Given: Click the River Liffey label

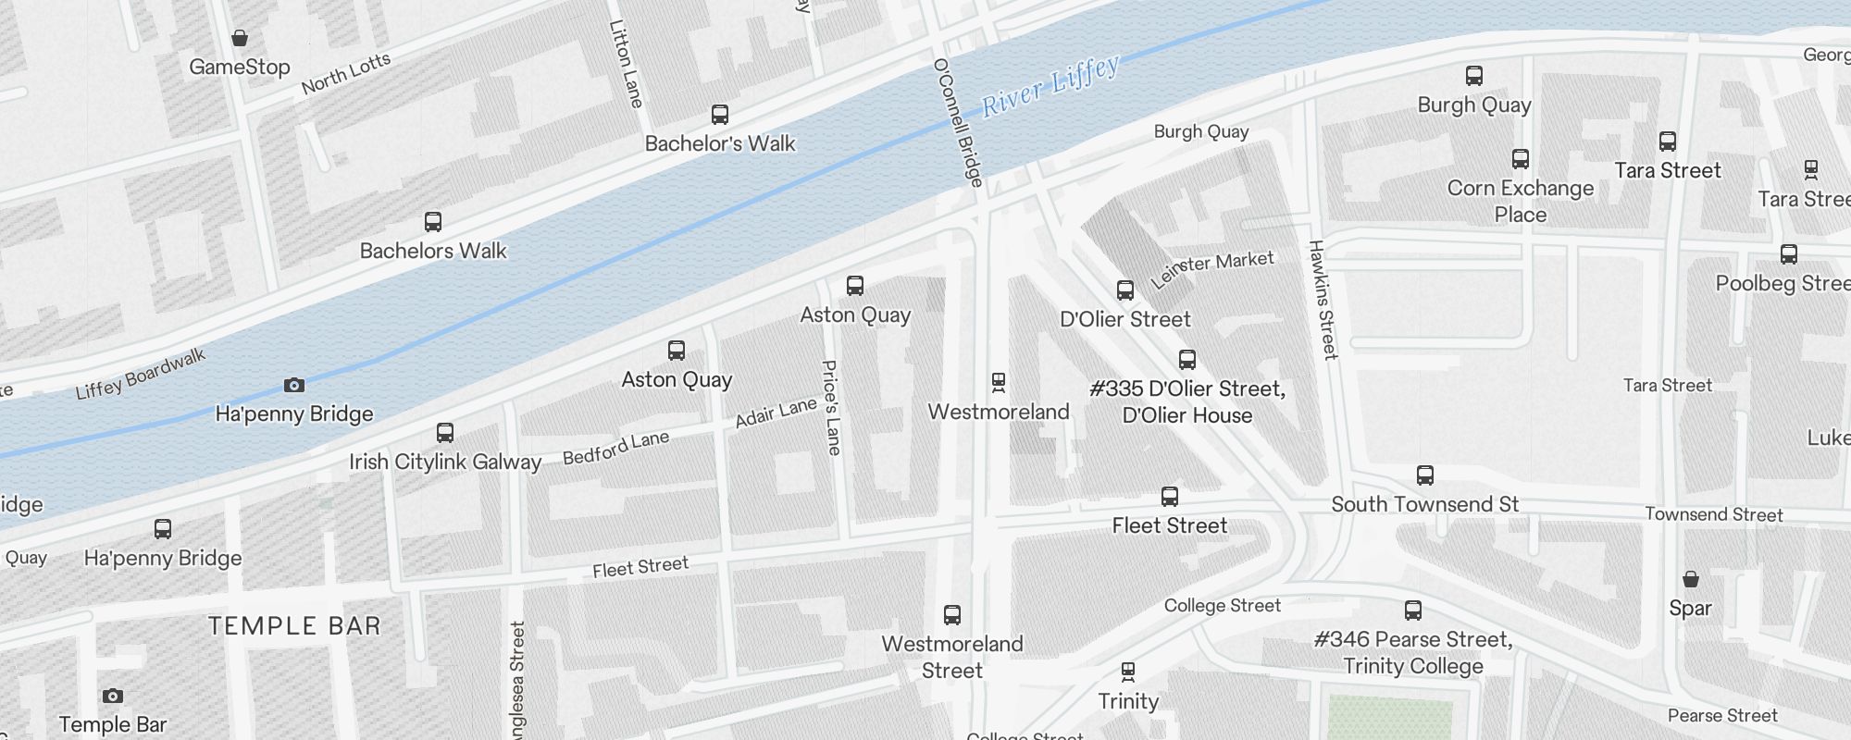Looking at the screenshot, I should point(1050,86).
